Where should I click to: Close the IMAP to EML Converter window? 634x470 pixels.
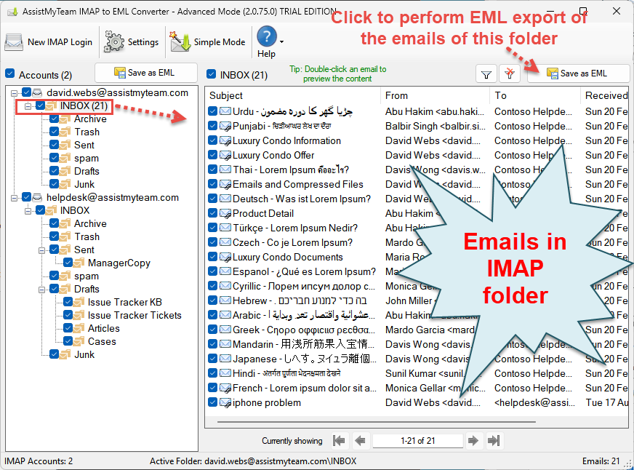pyautogui.click(x=617, y=11)
